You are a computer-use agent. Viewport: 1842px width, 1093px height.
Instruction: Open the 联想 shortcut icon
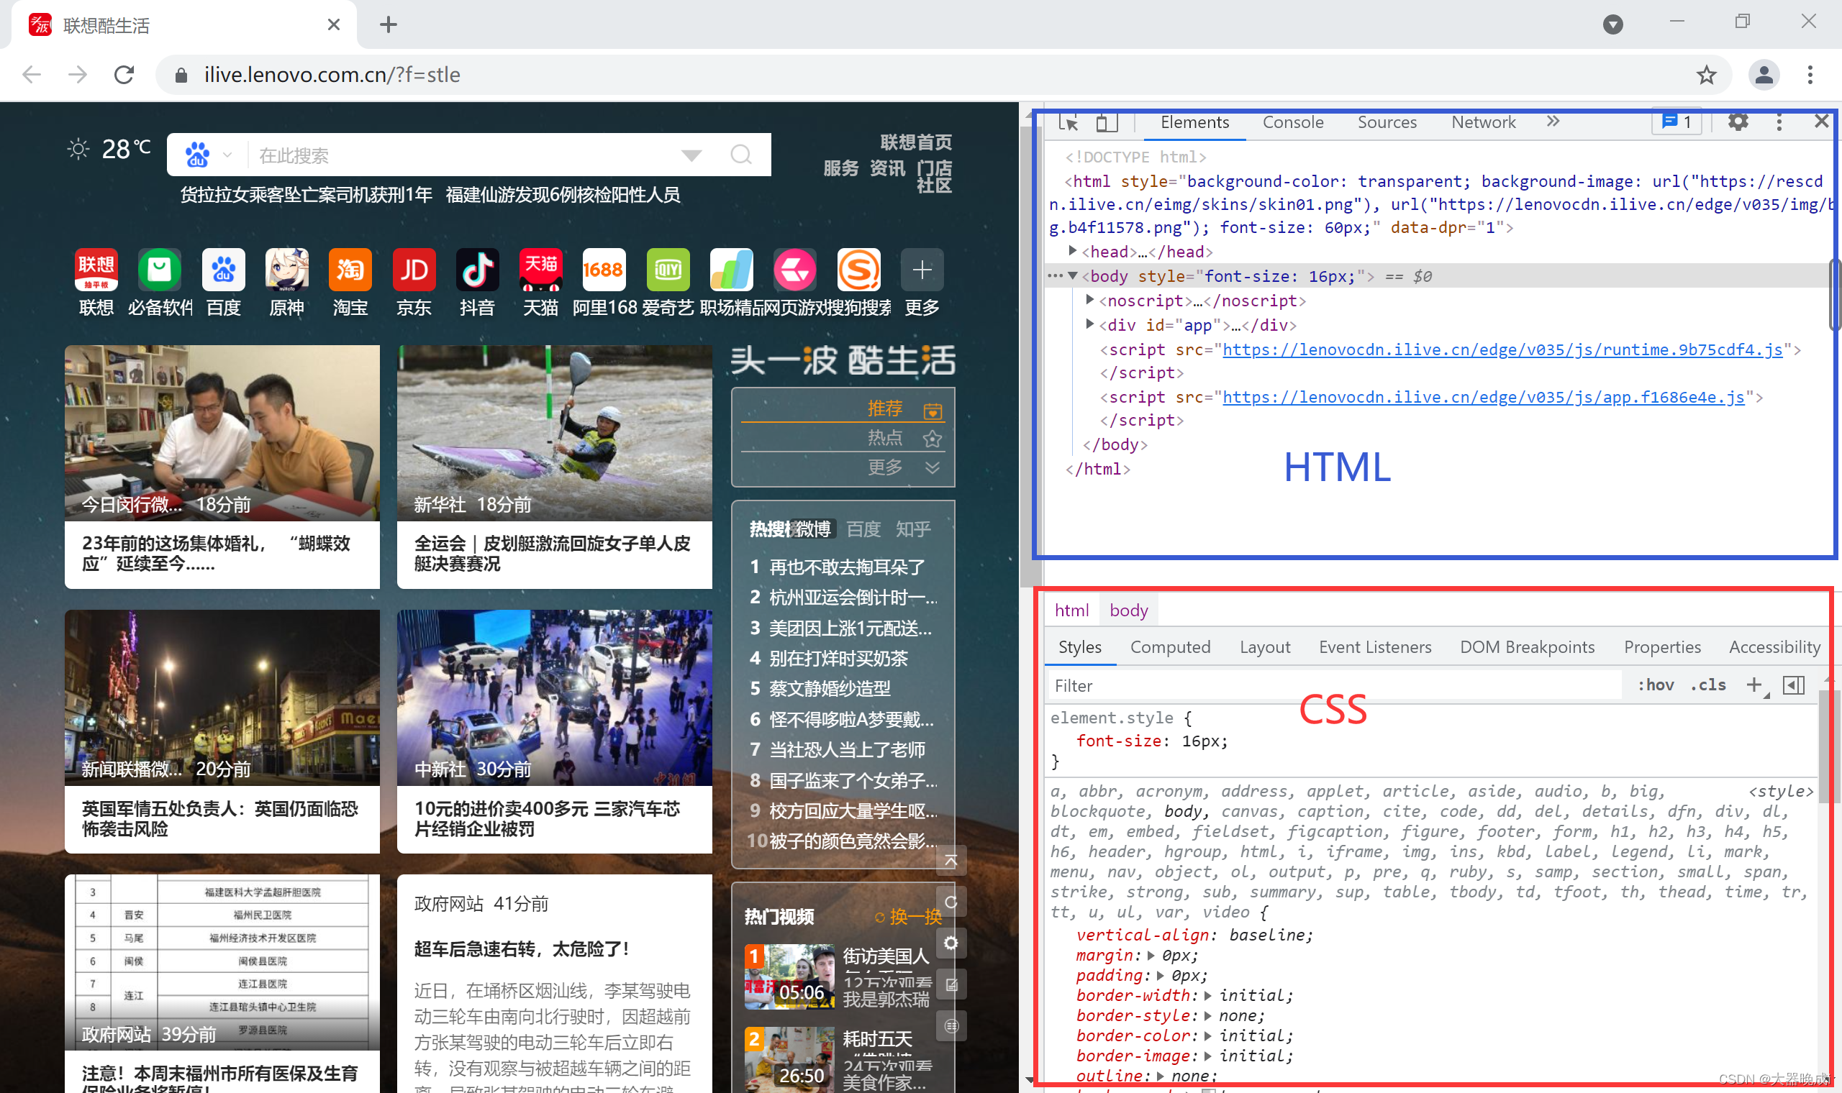click(x=96, y=270)
